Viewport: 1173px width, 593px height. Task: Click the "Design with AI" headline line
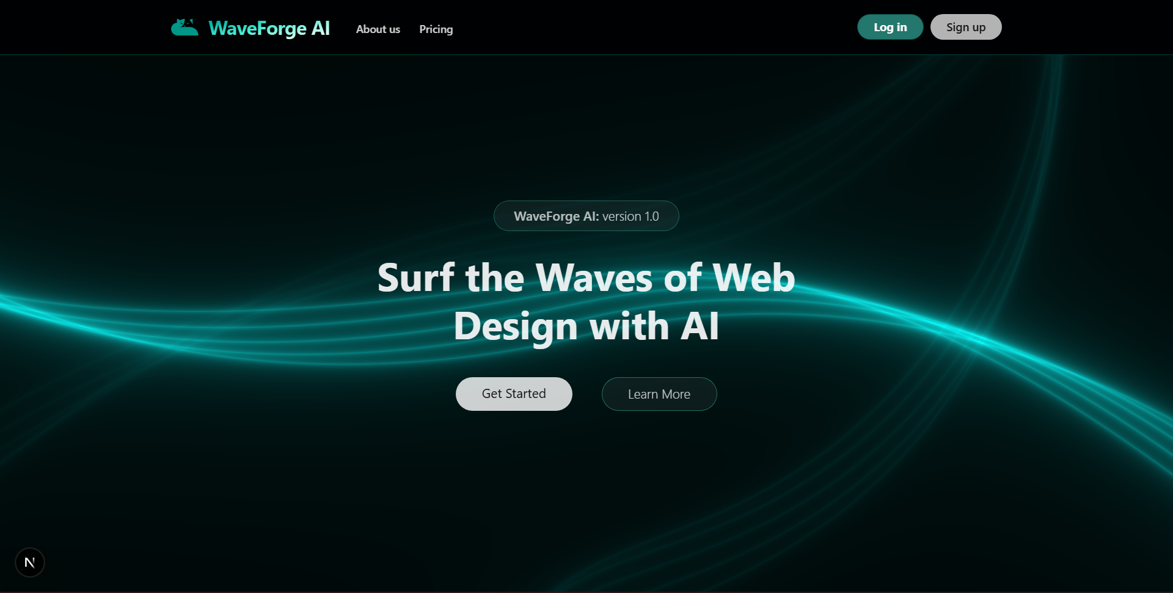tap(586, 326)
